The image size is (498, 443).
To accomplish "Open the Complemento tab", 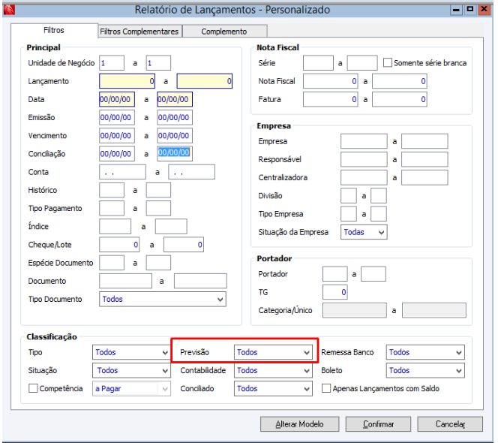I will click(224, 32).
